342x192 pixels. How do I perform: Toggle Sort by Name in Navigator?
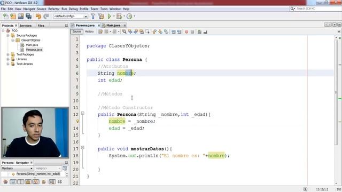(52, 182)
